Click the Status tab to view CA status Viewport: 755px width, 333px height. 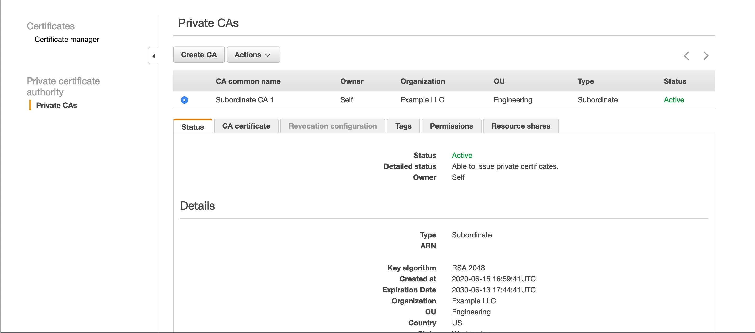coord(192,126)
